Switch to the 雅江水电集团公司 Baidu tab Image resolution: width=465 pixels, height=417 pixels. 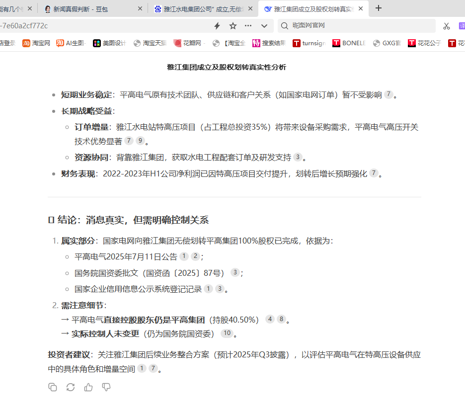point(203,9)
